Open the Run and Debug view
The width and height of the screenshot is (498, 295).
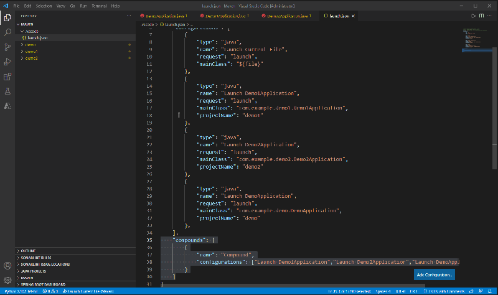coord(7,62)
